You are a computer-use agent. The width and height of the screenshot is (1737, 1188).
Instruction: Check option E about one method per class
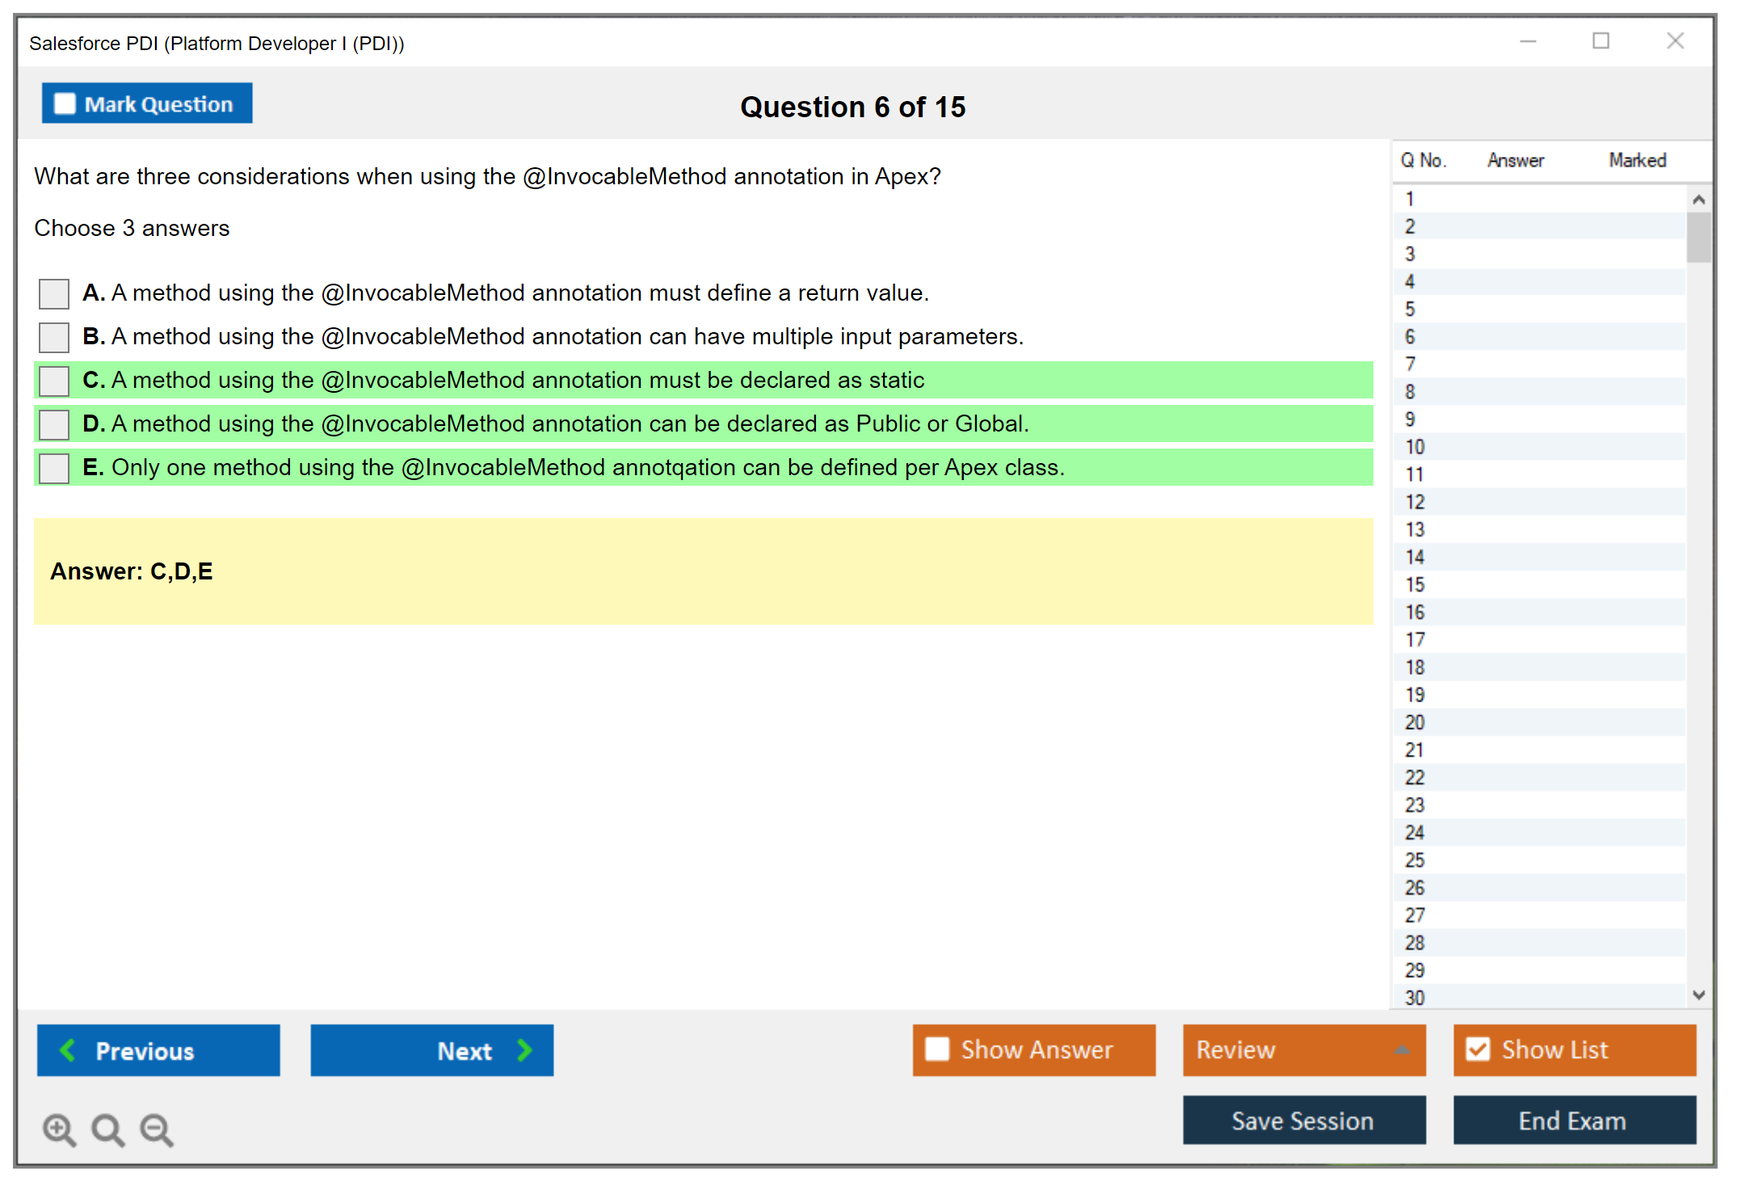[54, 468]
